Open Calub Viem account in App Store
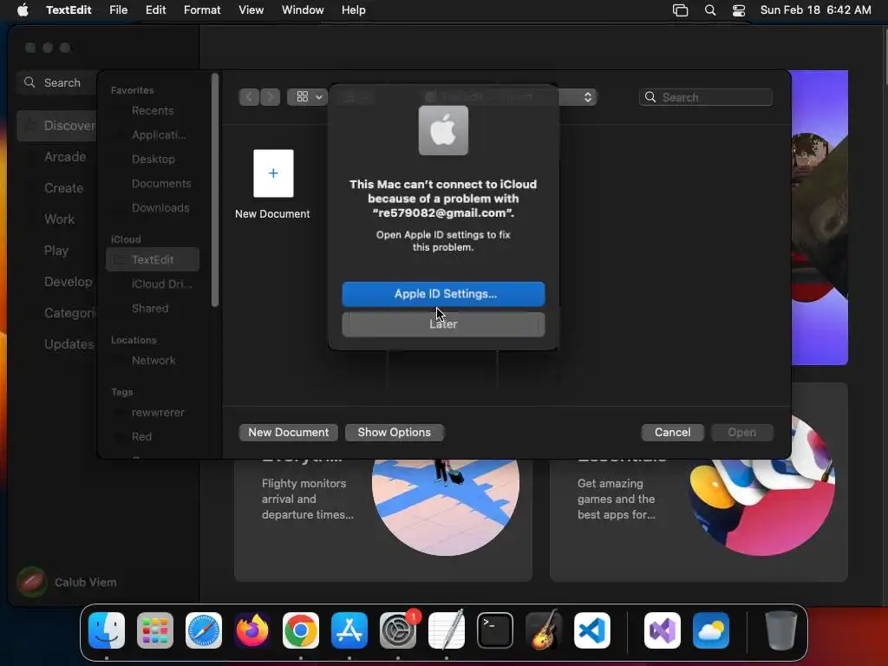The width and height of the screenshot is (888, 666). (67, 582)
